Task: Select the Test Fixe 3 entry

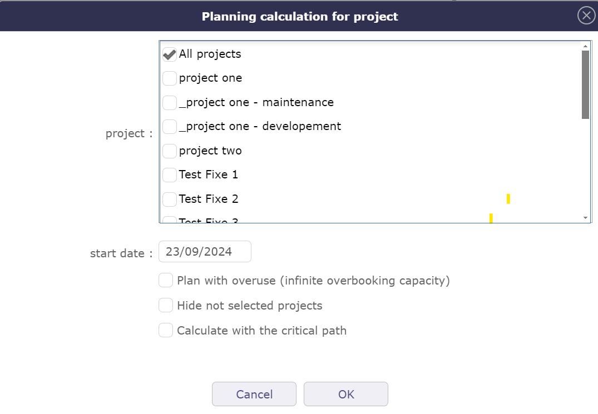Action: [169, 220]
